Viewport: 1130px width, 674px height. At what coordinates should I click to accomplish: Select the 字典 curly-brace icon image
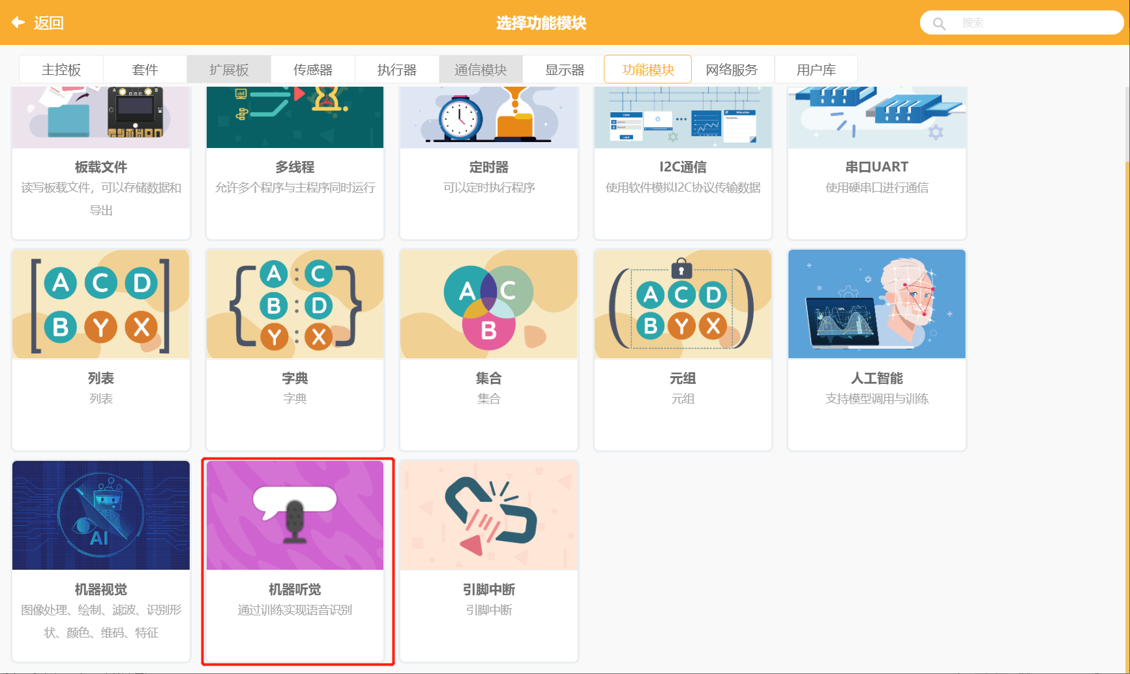pyautogui.click(x=295, y=304)
